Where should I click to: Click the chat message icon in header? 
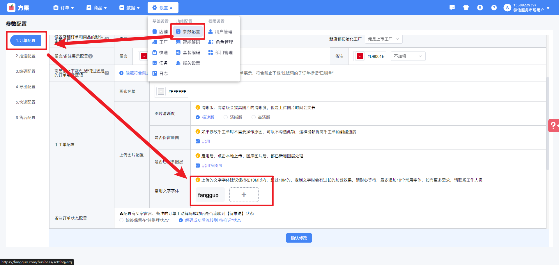(x=452, y=8)
